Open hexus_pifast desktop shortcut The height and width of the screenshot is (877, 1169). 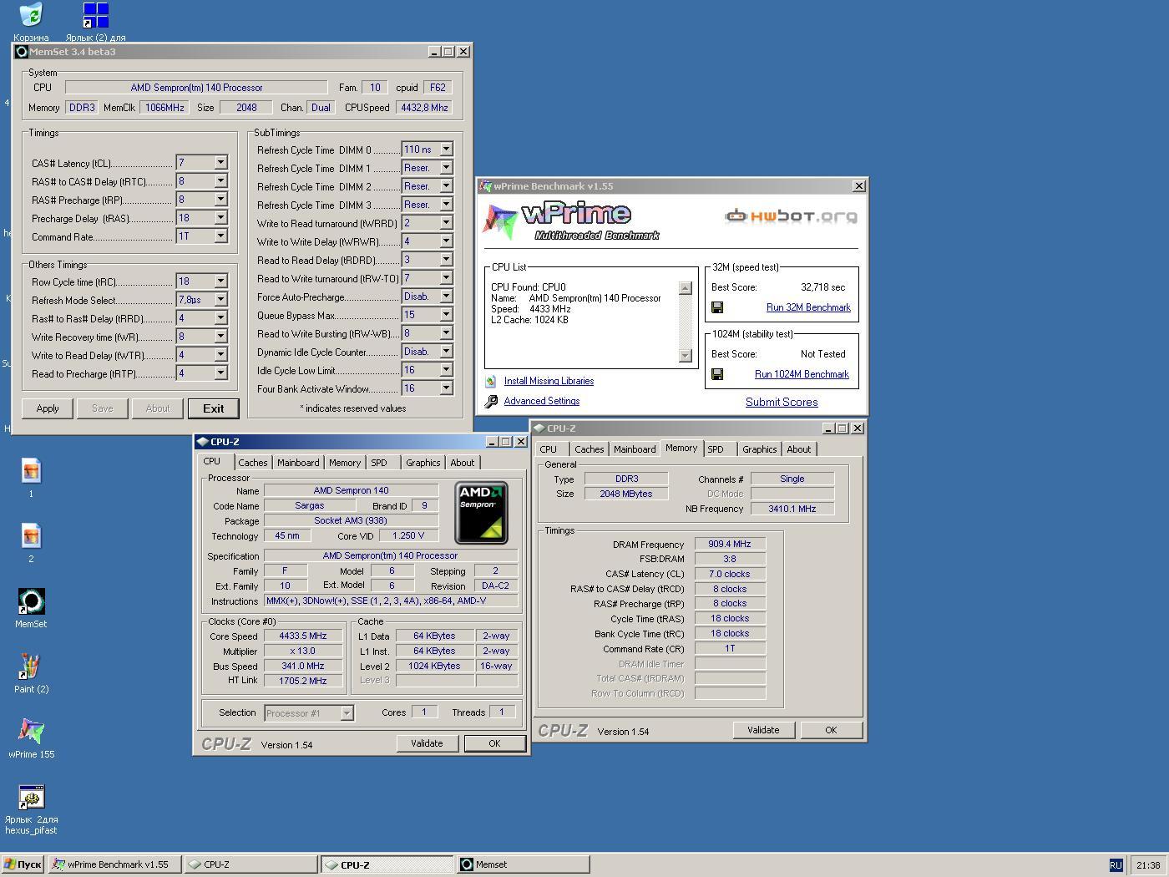31,797
